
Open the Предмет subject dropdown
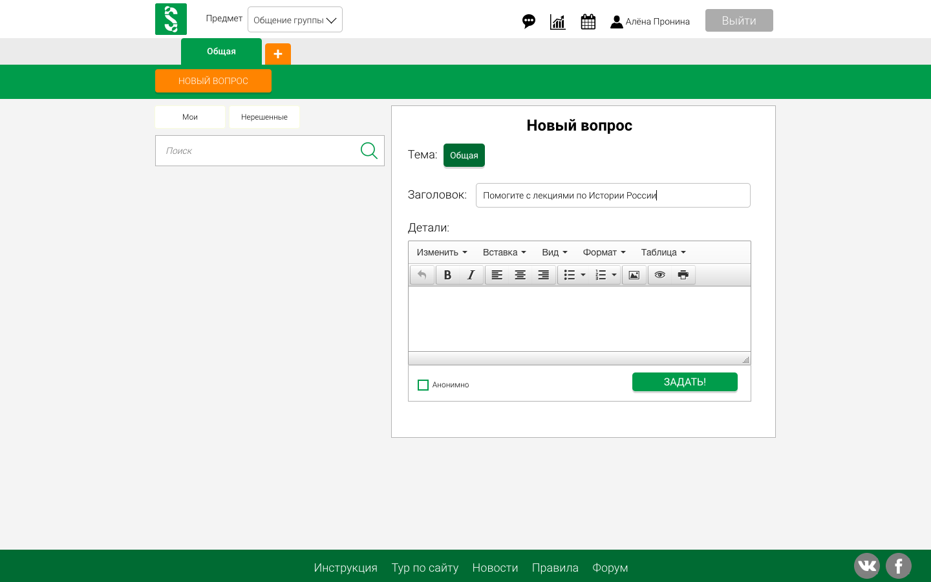pyautogui.click(x=295, y=19)
